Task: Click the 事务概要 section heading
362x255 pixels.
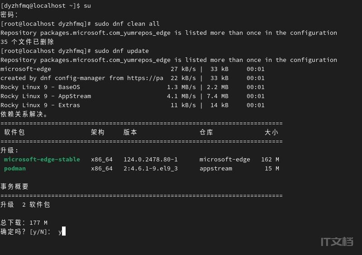Action: [x=14, y=186]
